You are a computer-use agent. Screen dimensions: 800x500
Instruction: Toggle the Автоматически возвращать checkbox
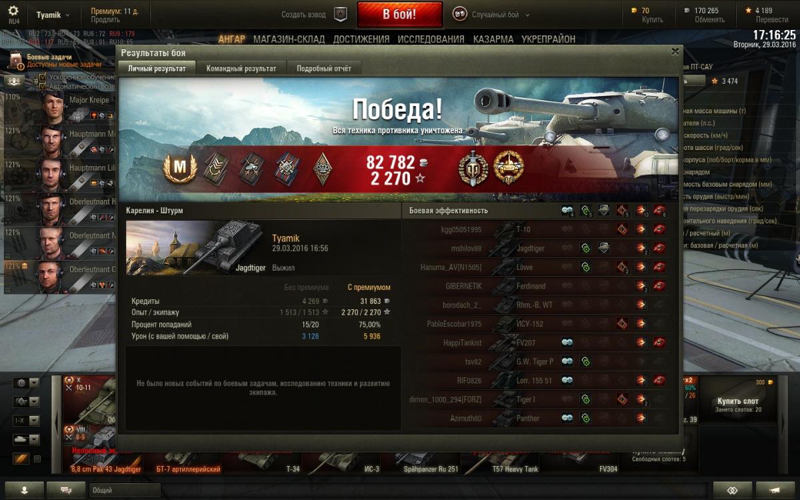click(43, 86)
